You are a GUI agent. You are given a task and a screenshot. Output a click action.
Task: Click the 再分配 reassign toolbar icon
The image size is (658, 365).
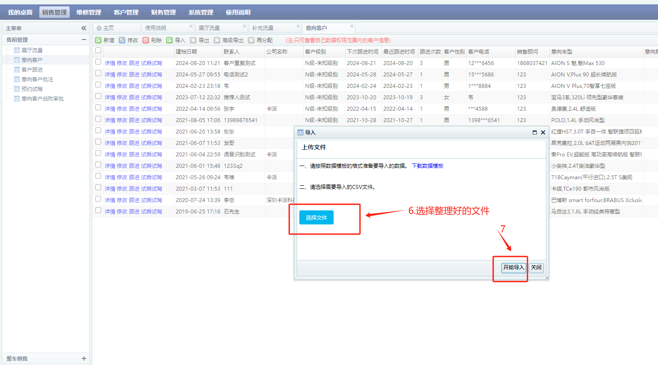coord(251,40)
